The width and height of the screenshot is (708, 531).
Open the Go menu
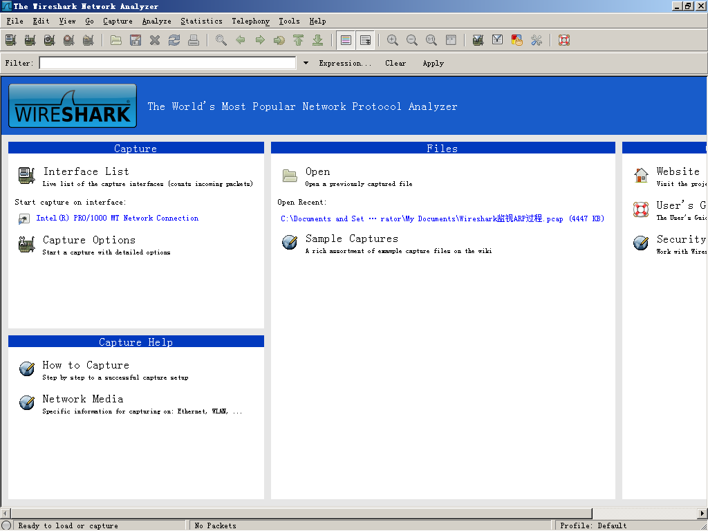coord(89,21)
